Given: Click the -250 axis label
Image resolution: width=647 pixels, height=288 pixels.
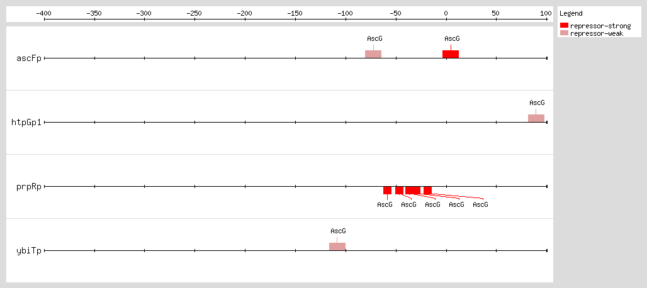Looking at the screenshot, I should 194,13.
